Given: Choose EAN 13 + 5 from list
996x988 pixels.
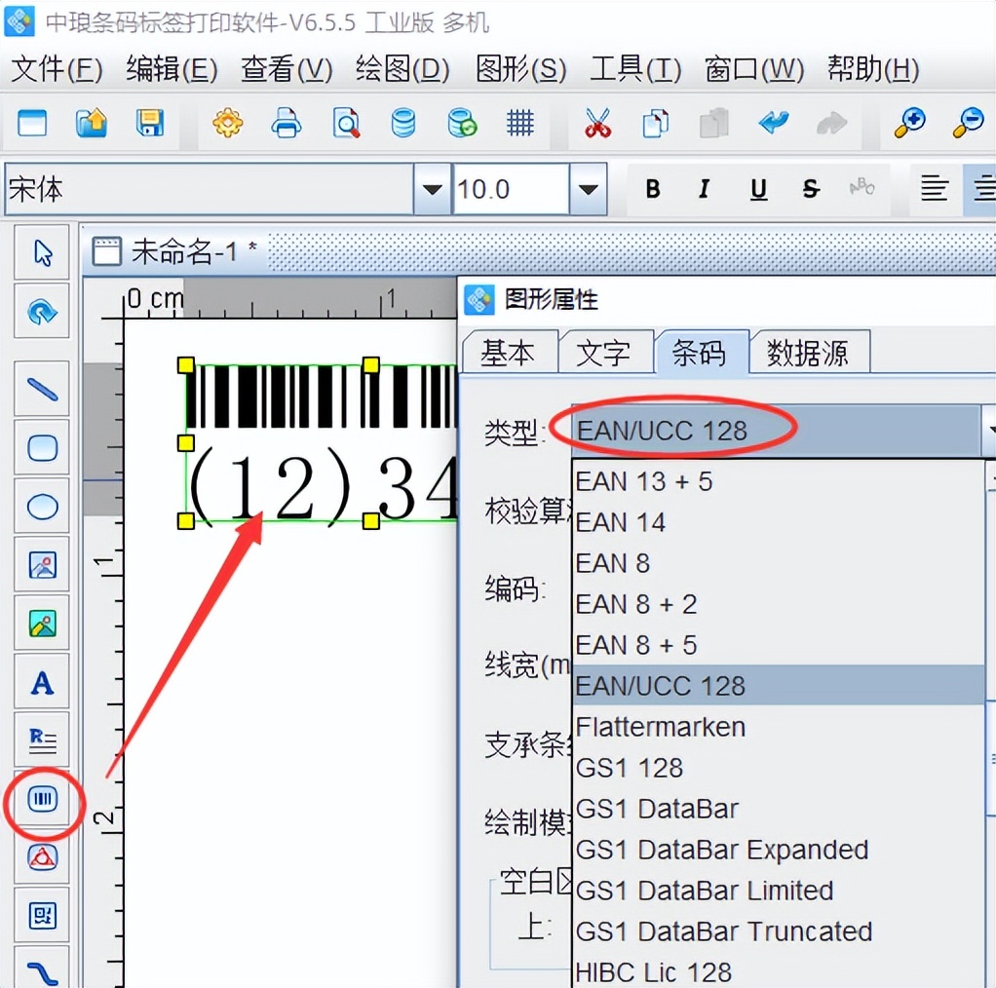Looking at the screenshot, I should (778, 481).
